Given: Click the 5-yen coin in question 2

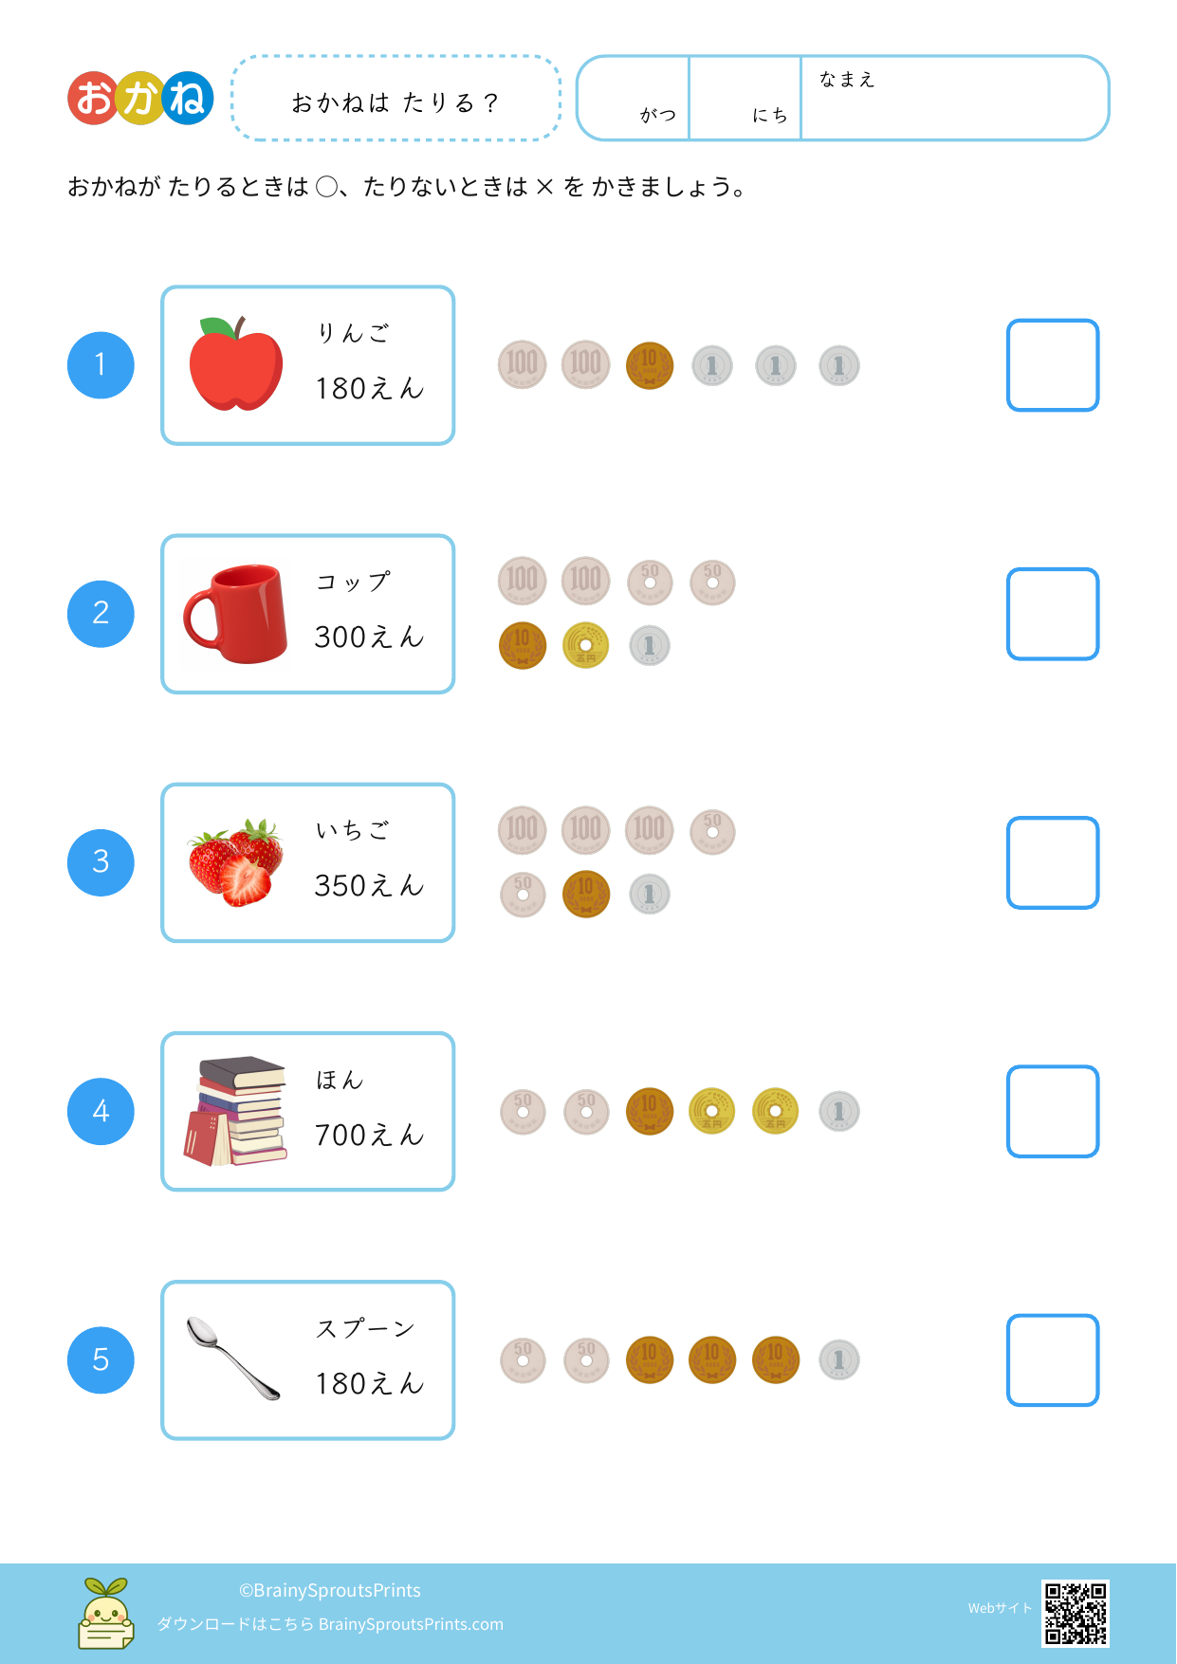Looking at the screenshot, I should tap(586, 645).
